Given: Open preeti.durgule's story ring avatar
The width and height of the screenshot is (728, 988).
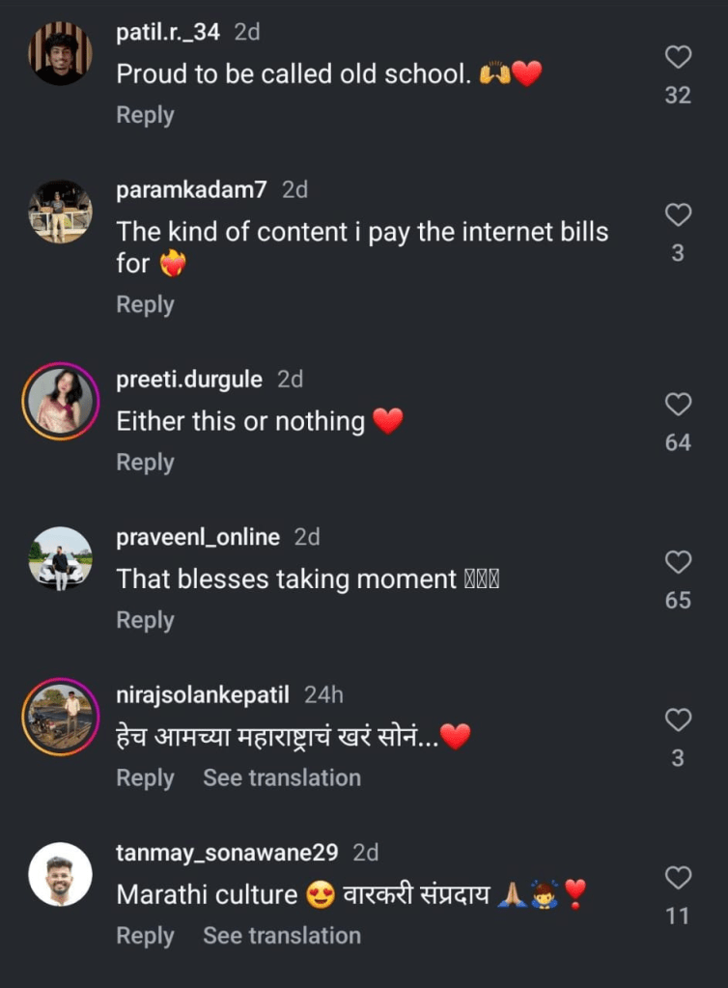Looking at the screenshot, I should click(60, 400).
